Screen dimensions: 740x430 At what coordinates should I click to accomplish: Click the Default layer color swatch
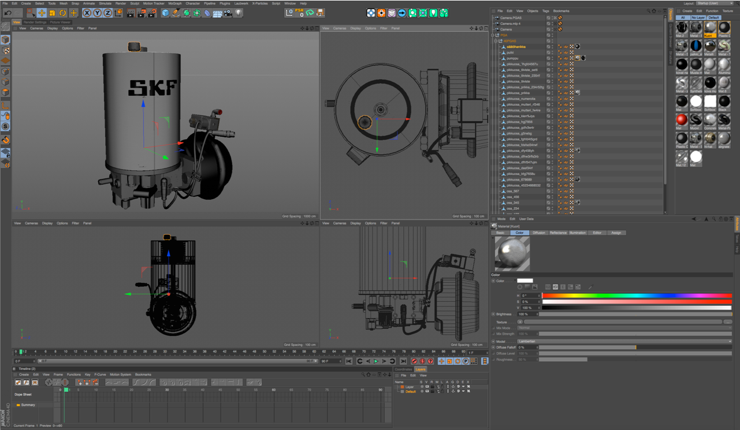point(403,391)
